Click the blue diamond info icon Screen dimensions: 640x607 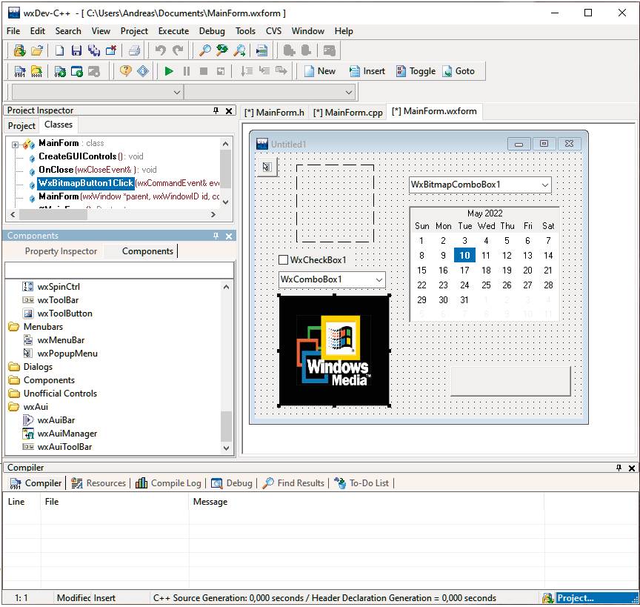pos(143,70)
